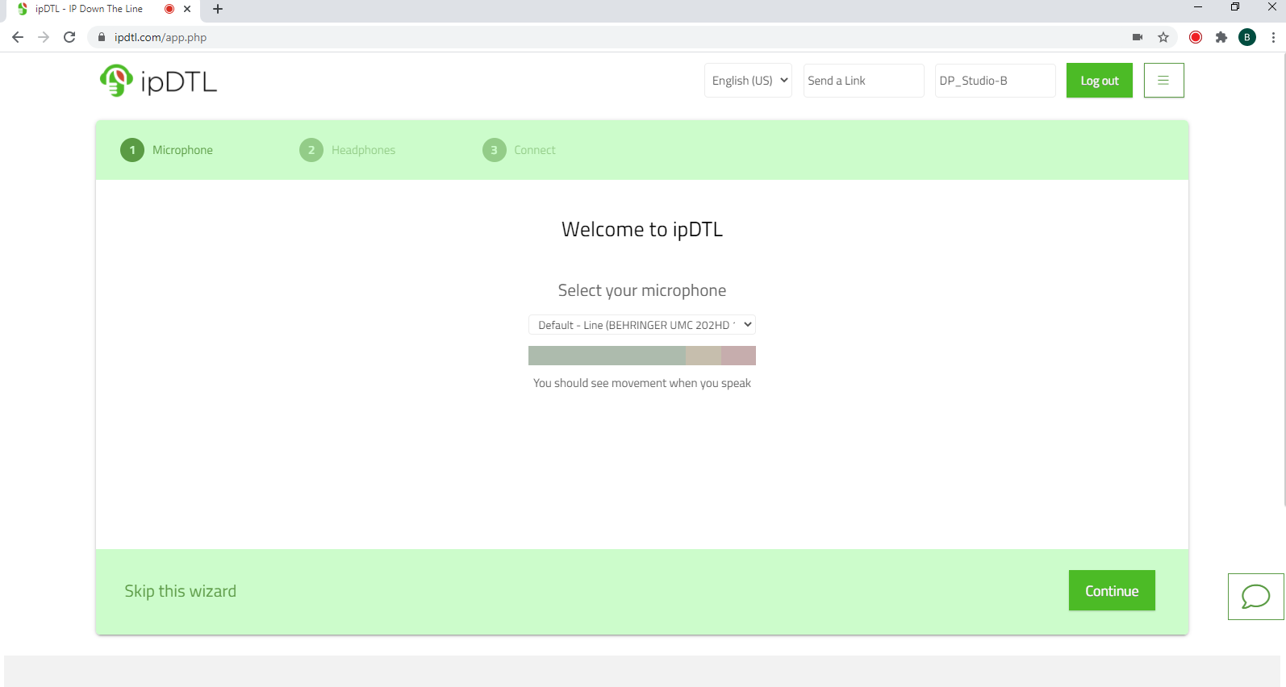Open Chrome three-dot menu
Viewport: 1286px width, 687px height.
1273,37
